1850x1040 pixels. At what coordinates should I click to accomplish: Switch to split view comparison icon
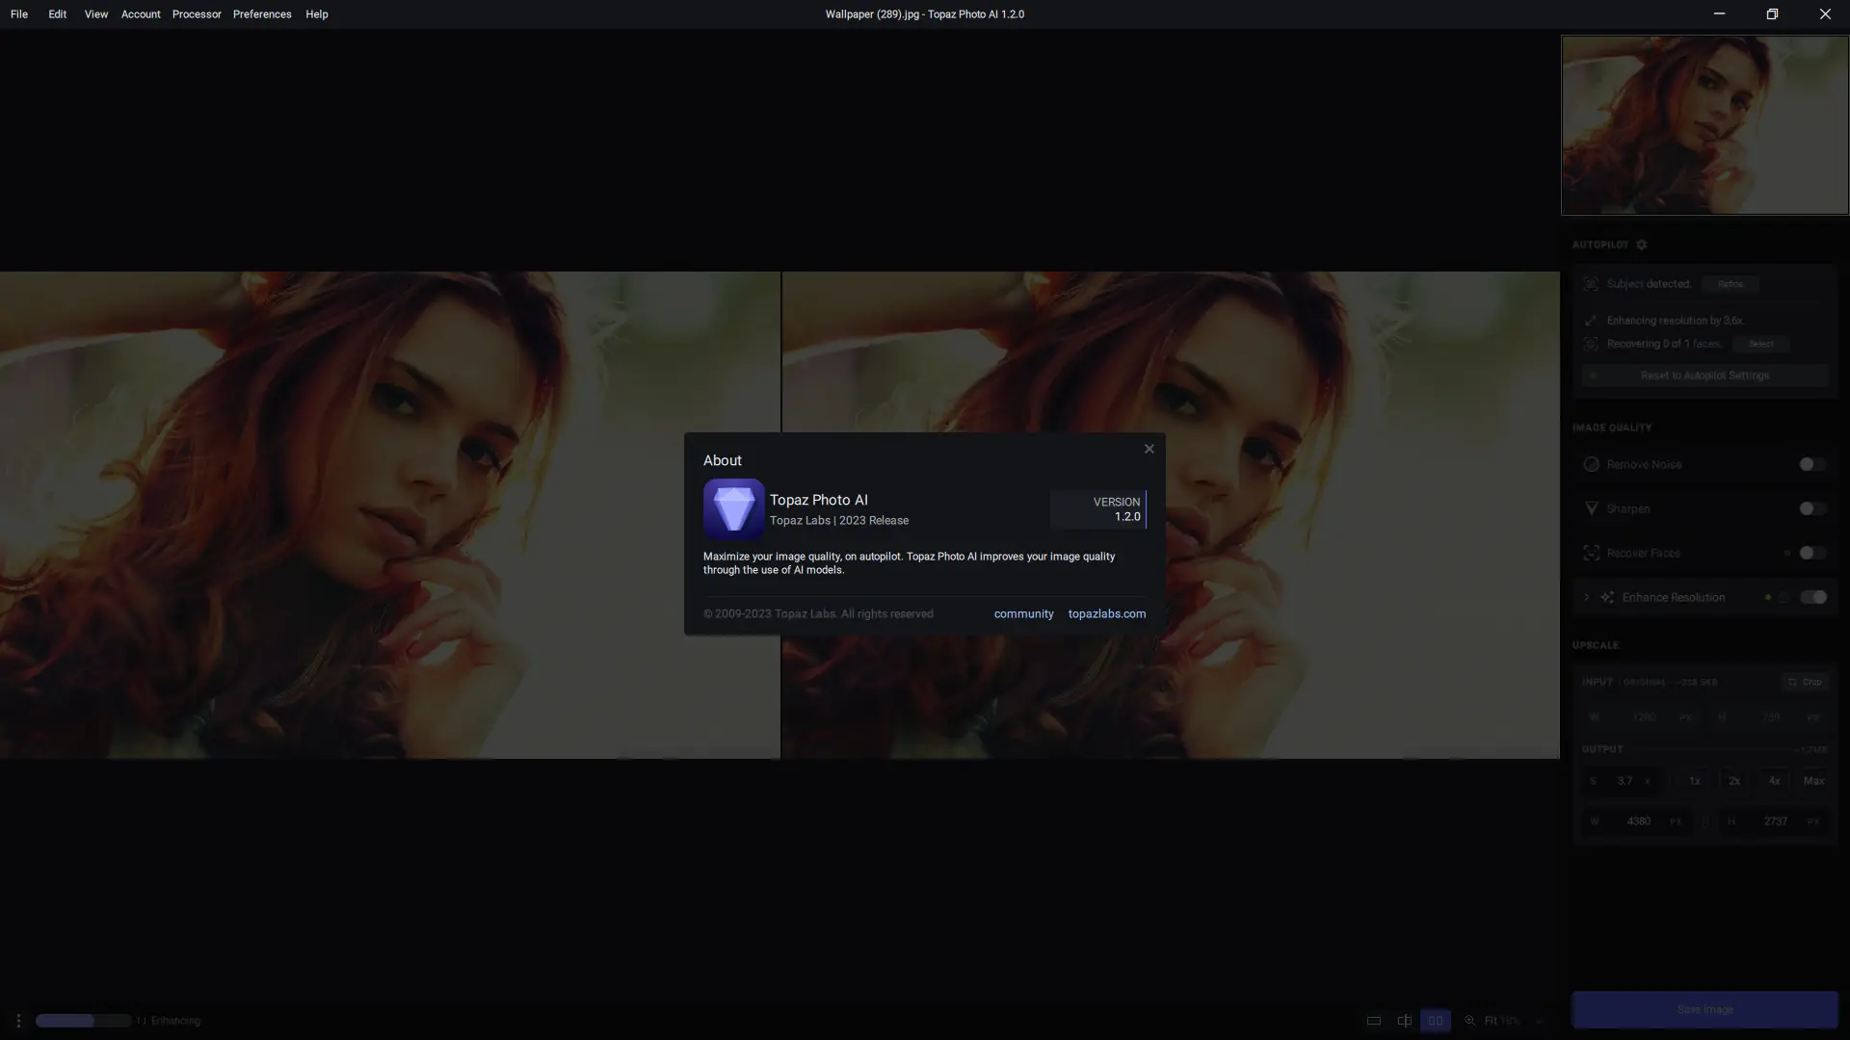[x=1405, y=1021]
